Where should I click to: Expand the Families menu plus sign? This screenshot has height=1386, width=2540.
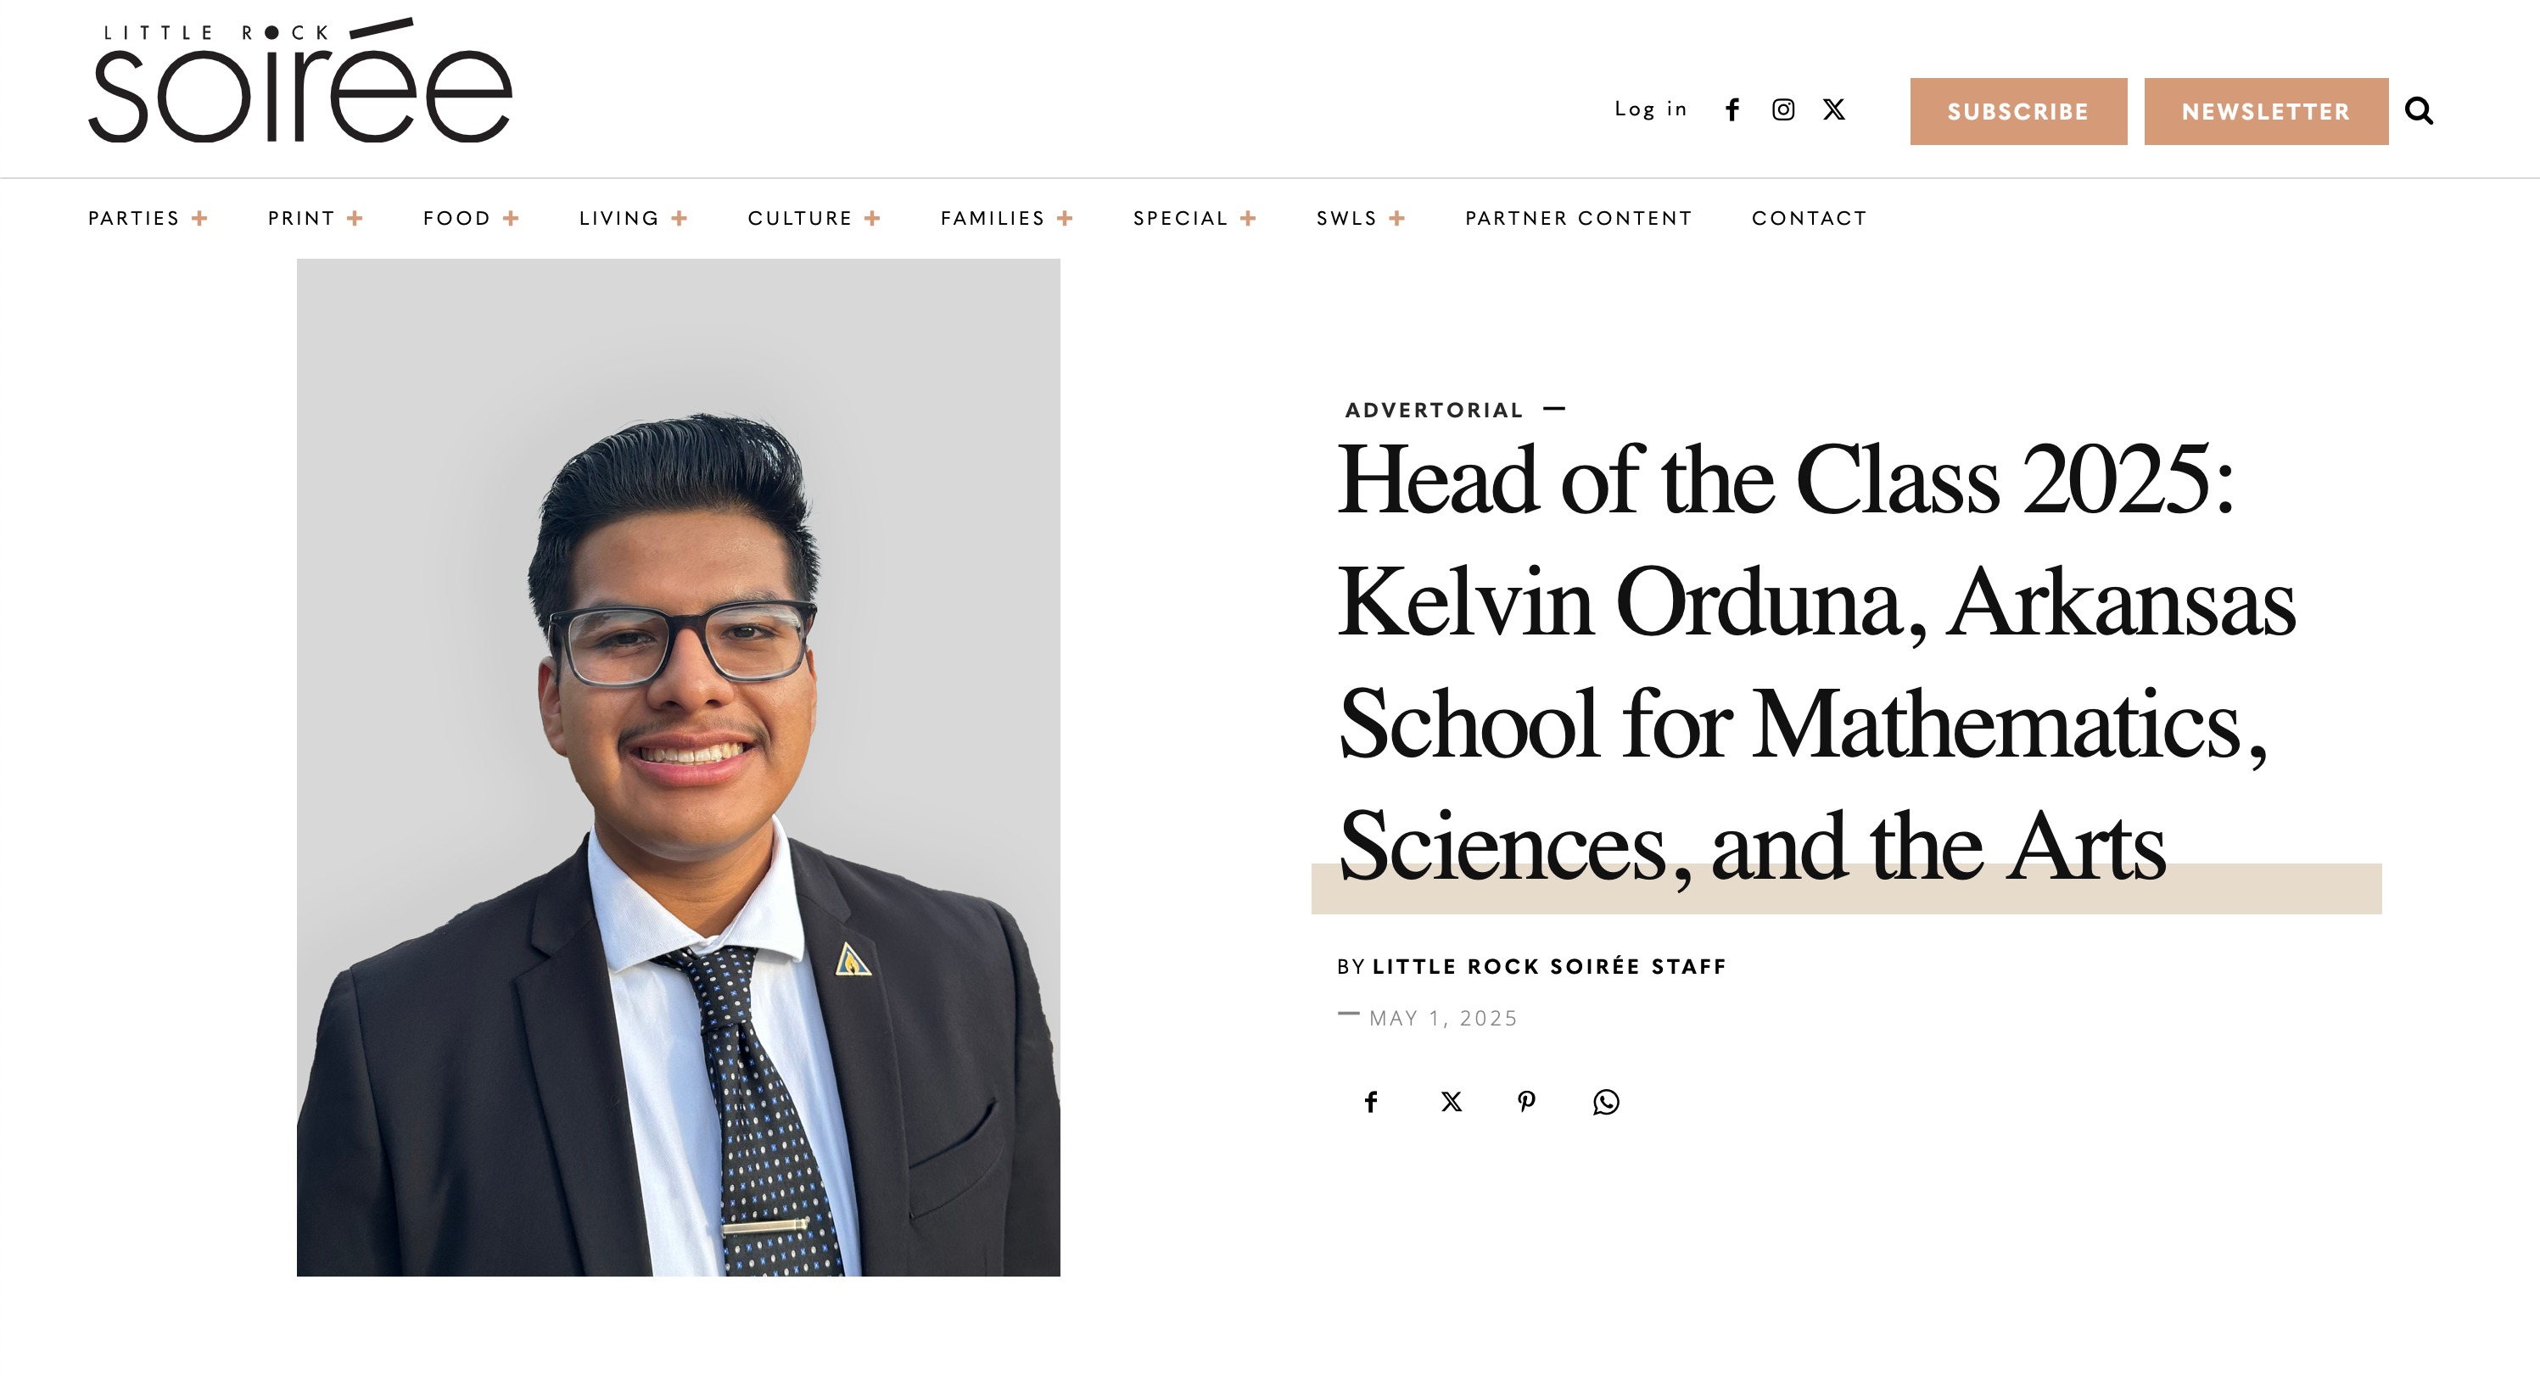pyautogui.click(x=1065, y=218)
